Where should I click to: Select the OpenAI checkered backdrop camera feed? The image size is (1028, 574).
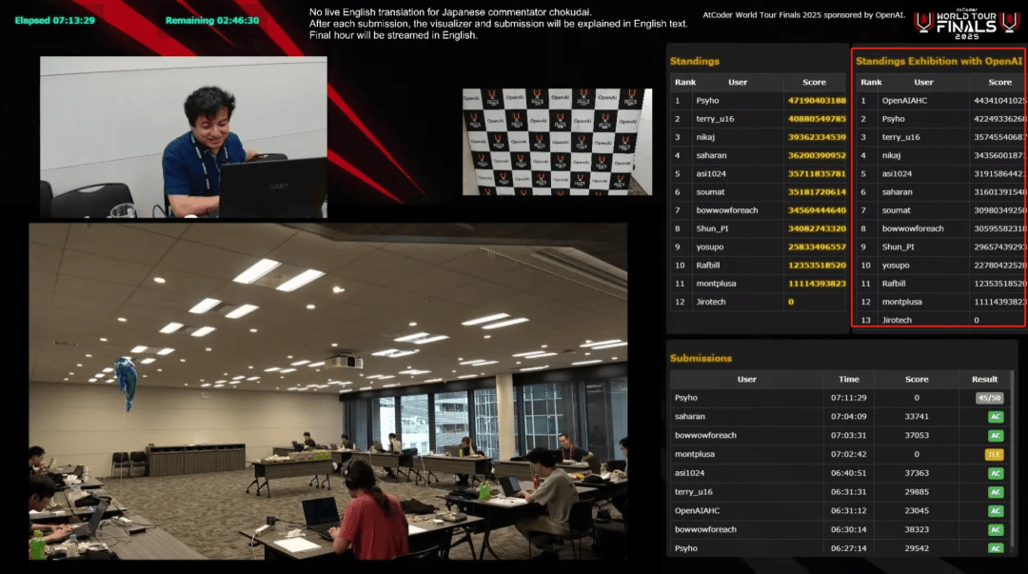557,142
